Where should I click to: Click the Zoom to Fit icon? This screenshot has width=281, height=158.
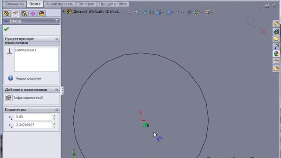pos(130,12)
